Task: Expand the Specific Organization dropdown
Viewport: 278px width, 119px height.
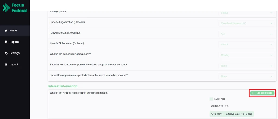Action: pos(246,23)
